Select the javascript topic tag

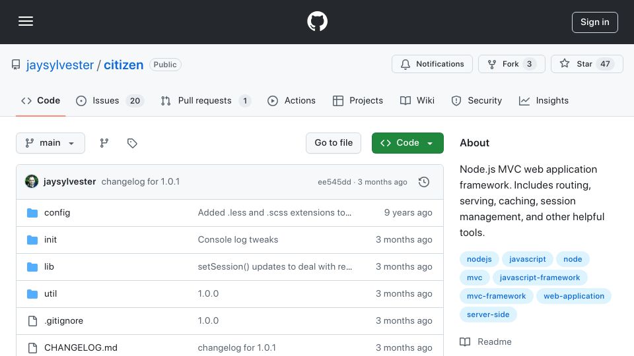pyautogui.click(x=527, y=259)
